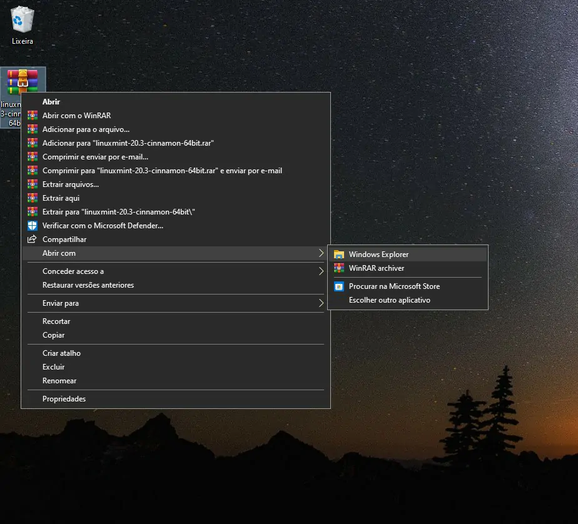The height and width of the screenshot is (524, 578).
Task: Select the linuxmint RAR file desktop icon
Action: tap(23, 82)
